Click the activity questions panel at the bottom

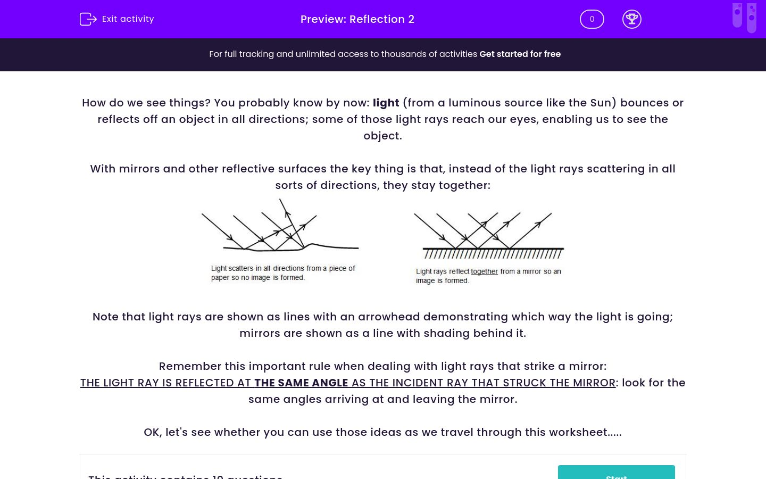pos(383,466)
